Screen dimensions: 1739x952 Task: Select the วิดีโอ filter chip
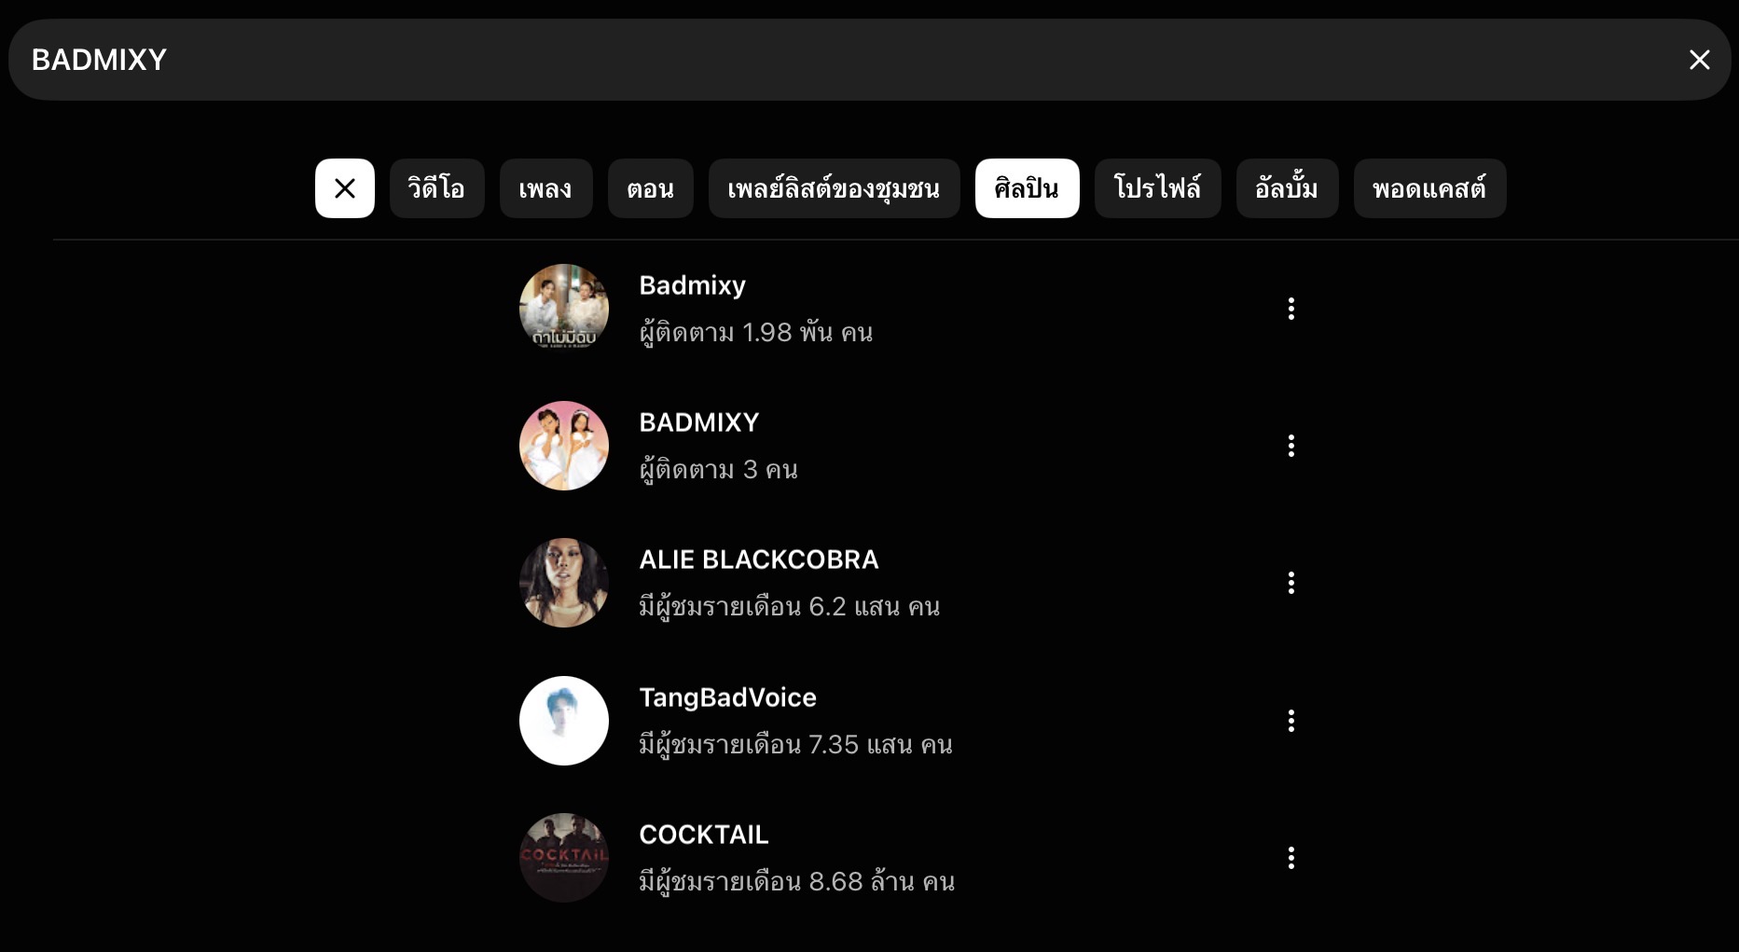click(437, 188)
